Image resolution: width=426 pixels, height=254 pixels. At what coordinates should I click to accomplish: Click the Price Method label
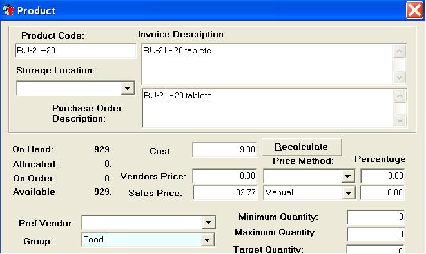pyautogui.click(x=303, y=161)
